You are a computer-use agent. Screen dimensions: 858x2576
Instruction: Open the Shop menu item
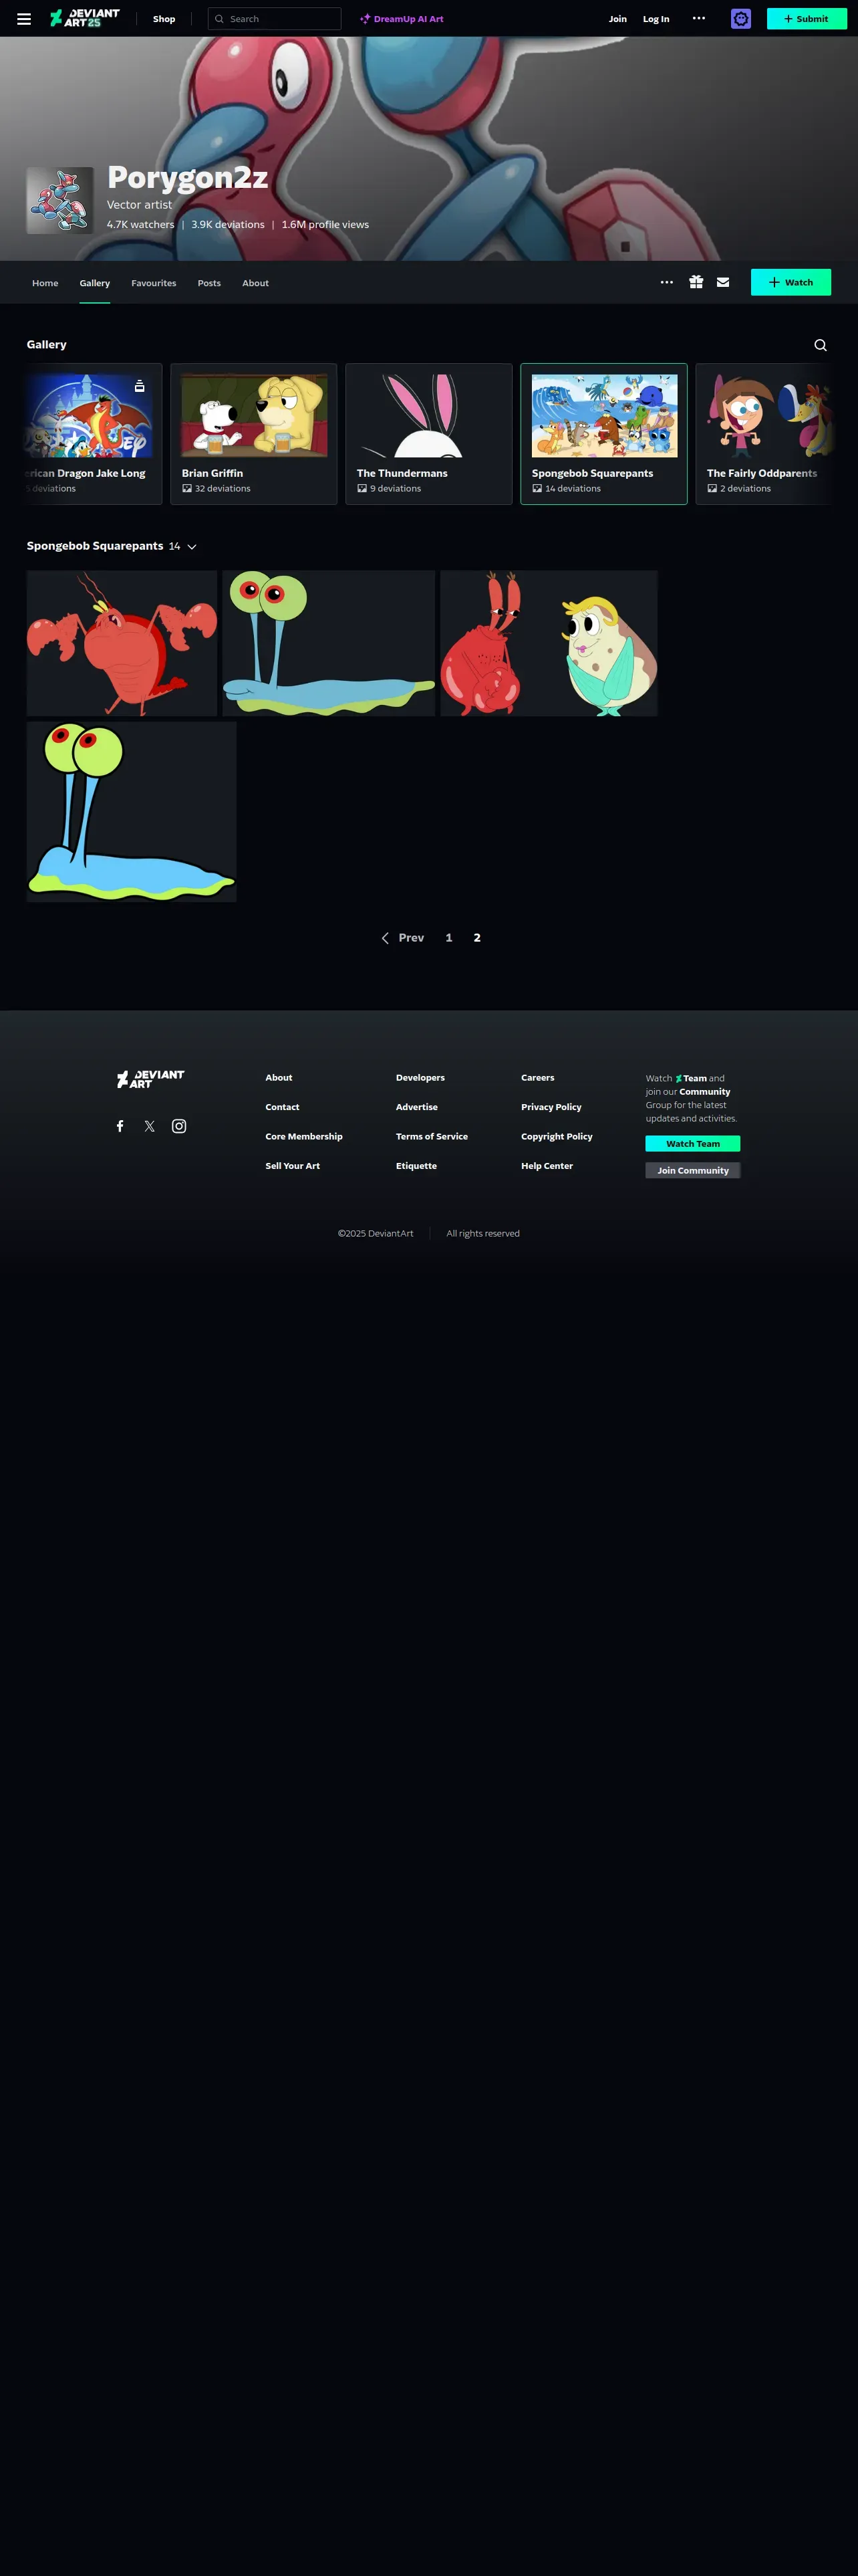(164, 19)
